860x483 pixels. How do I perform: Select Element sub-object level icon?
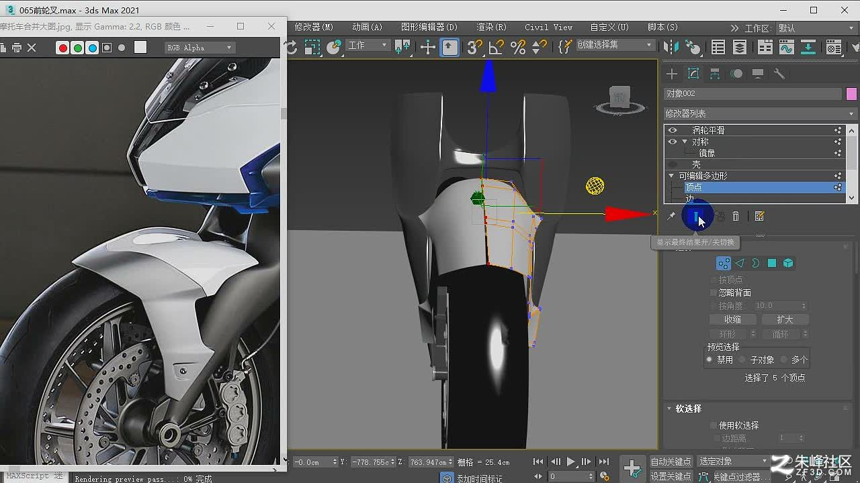[x=788, y=263]
